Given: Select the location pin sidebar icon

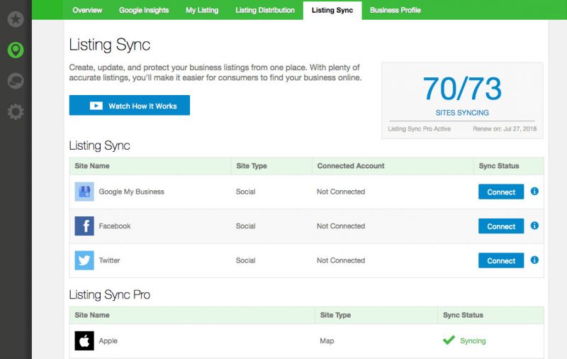Looking at the screenshot, I should [15, 50].
